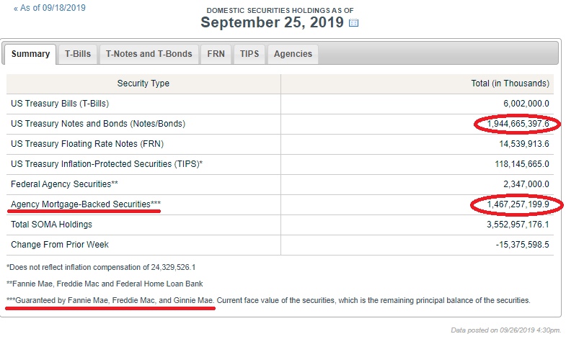Click the September 25, 2019 date heading
This screenshot has height=339, width=566.
pyautogui.click(x=272, y=22)
